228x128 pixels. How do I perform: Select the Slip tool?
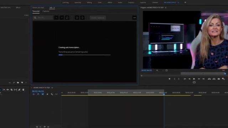coord(15,90)
